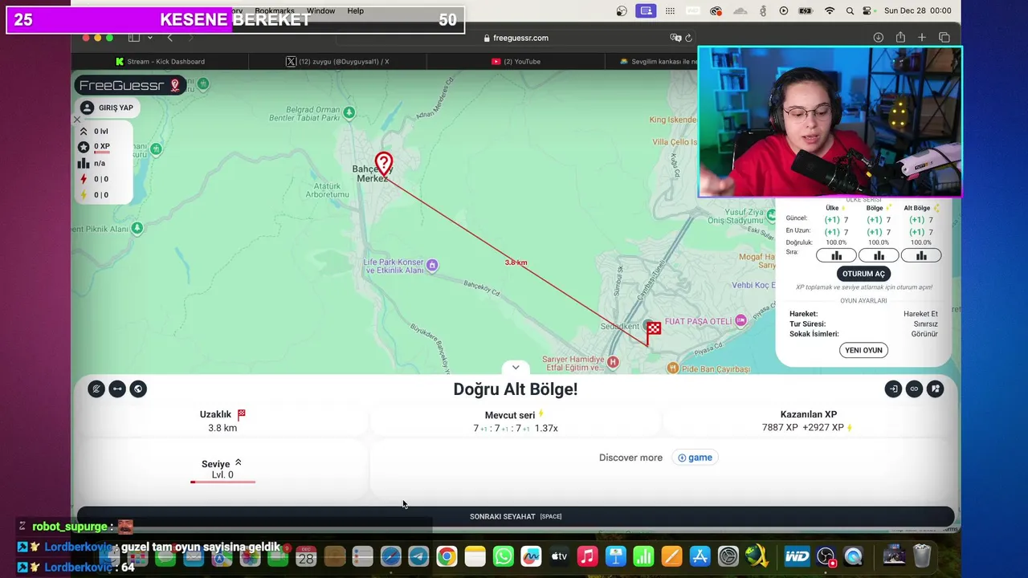Click the guess location pin at Bahçeköy Merkez

tap(384, 164)
